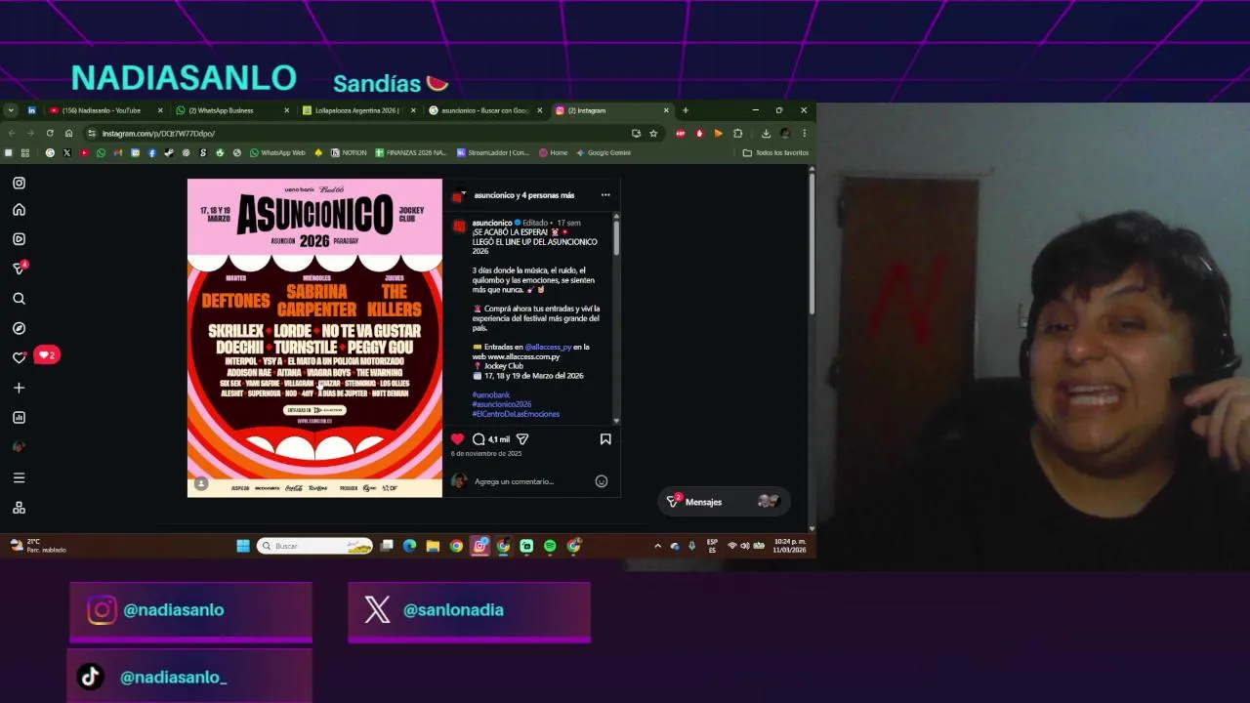Viewport: 1250px width, 703px height.
Task: Open the weather widget showing 21°C
Action: tap(38, 546)
